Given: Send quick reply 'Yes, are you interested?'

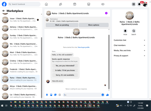Looking at the screenshot, I should click(x=65, y=66).
